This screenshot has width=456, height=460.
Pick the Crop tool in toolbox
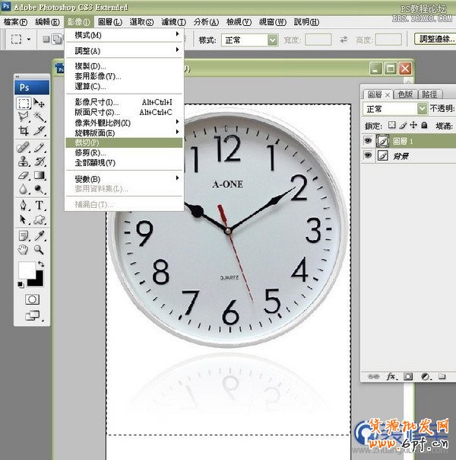(x=24, y=130)
